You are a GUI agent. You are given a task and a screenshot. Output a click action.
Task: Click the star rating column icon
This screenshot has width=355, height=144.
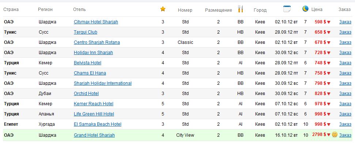[163, 9]
